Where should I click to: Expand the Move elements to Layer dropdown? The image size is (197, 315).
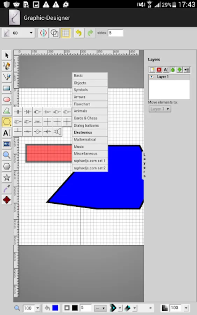[160, 109]
